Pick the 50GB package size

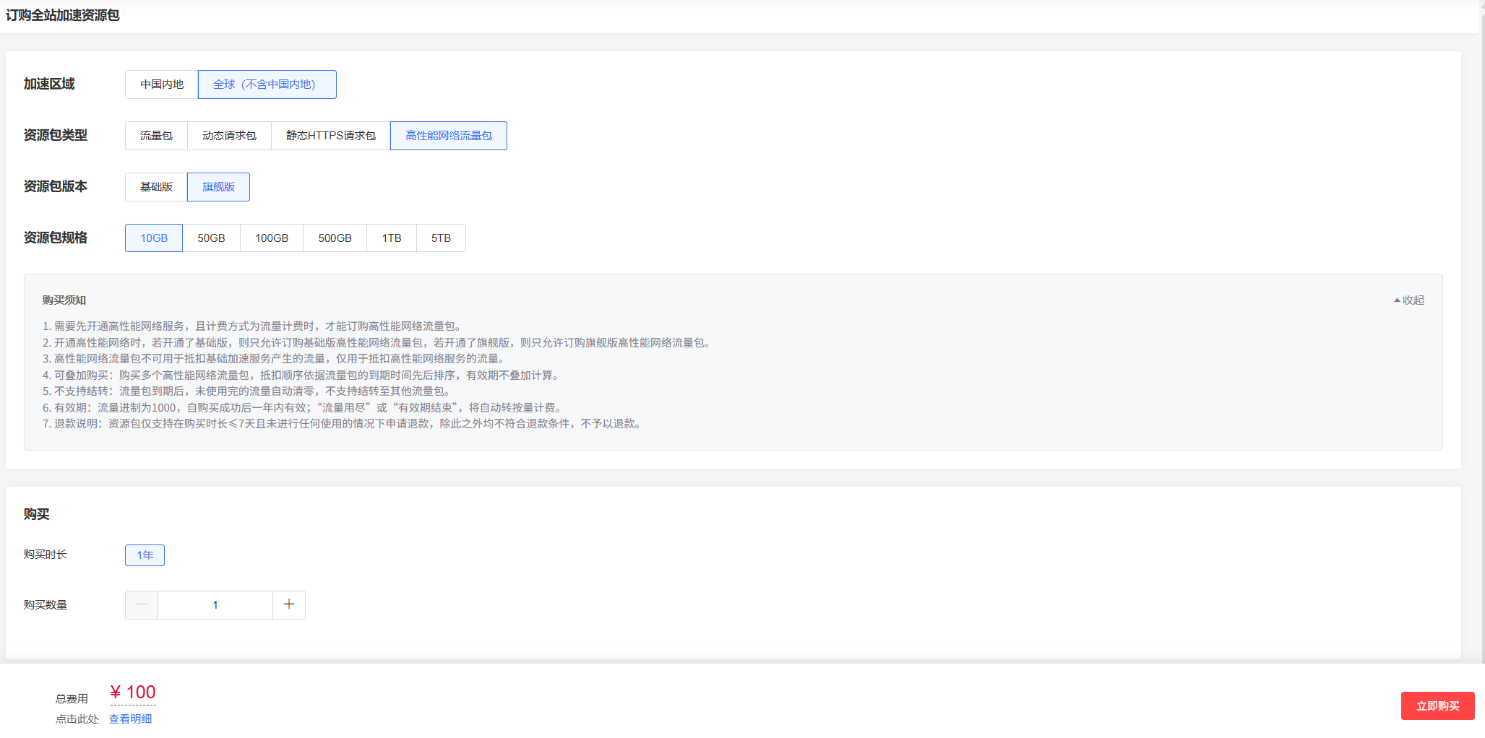(211, 238)
